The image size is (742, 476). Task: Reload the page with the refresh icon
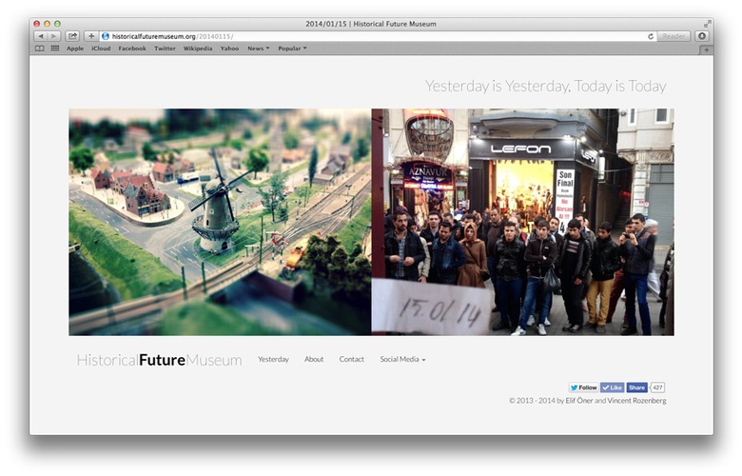(651, 36)
